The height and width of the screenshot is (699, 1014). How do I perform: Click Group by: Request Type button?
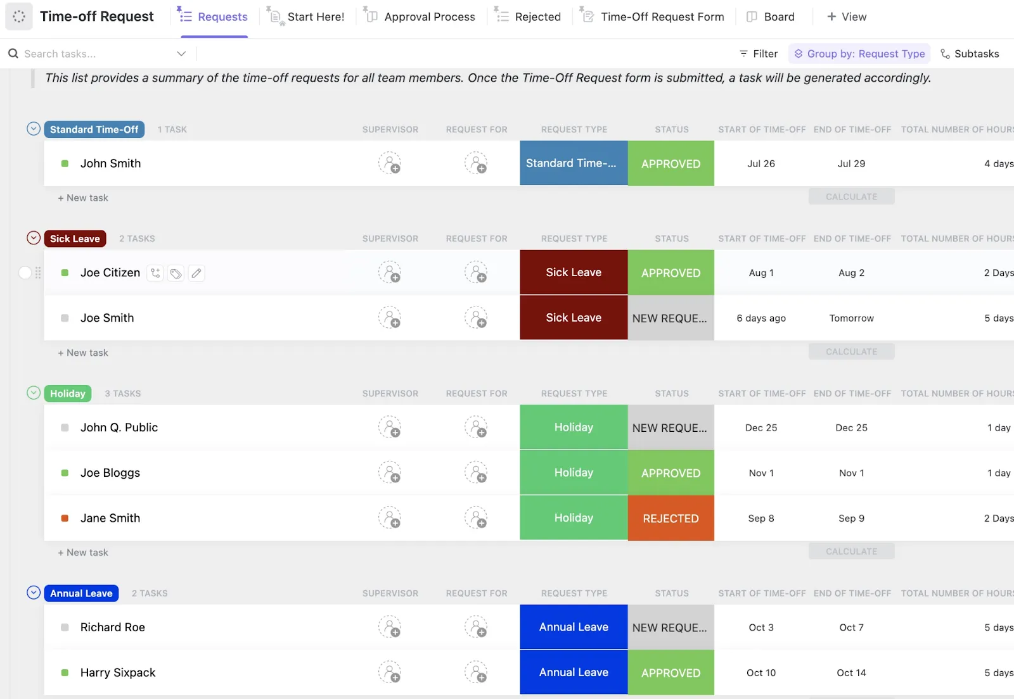click(859, 54)
